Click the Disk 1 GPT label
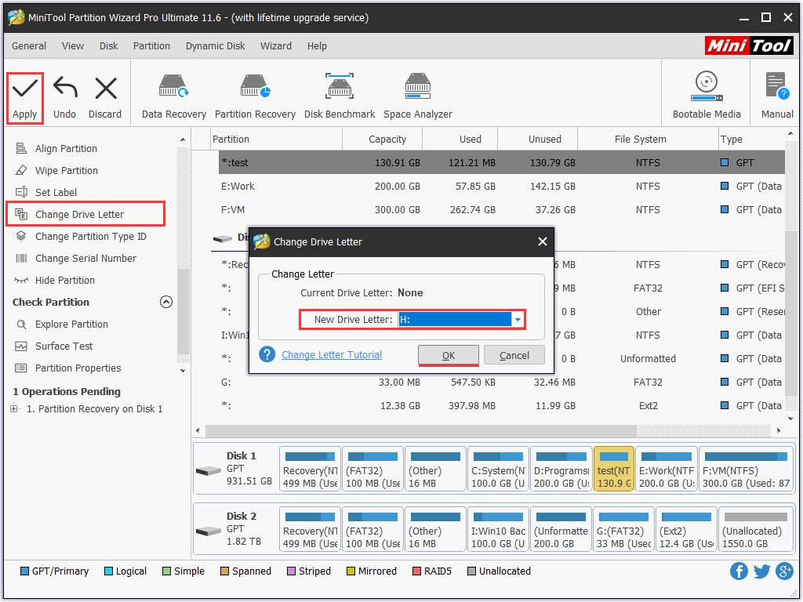 click(235, 469)
